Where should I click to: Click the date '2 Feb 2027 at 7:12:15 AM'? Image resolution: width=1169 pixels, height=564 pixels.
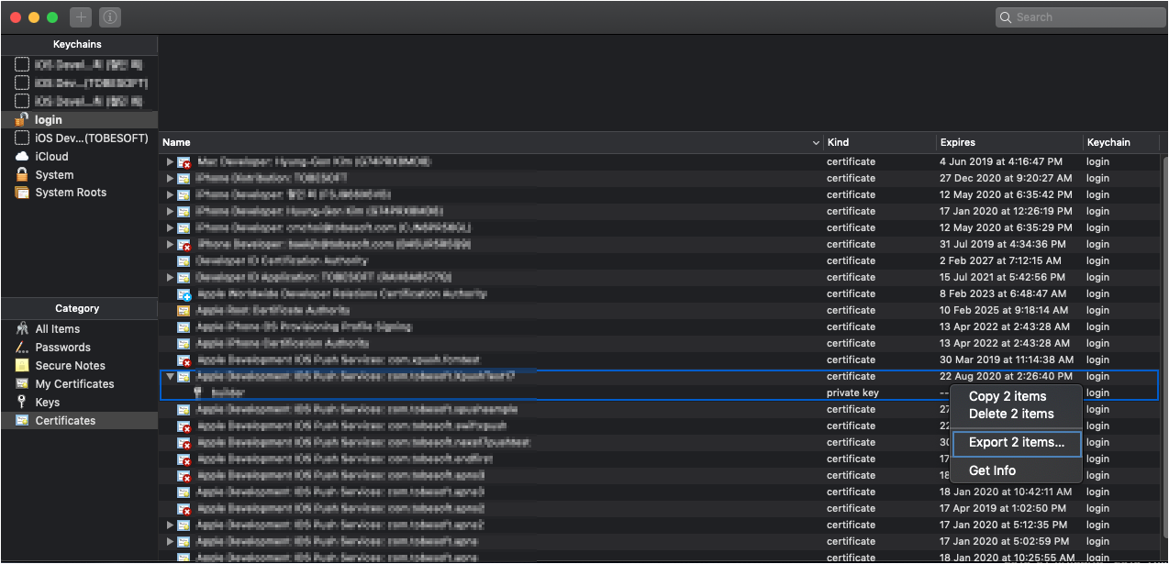click(x=1000, y=260)
